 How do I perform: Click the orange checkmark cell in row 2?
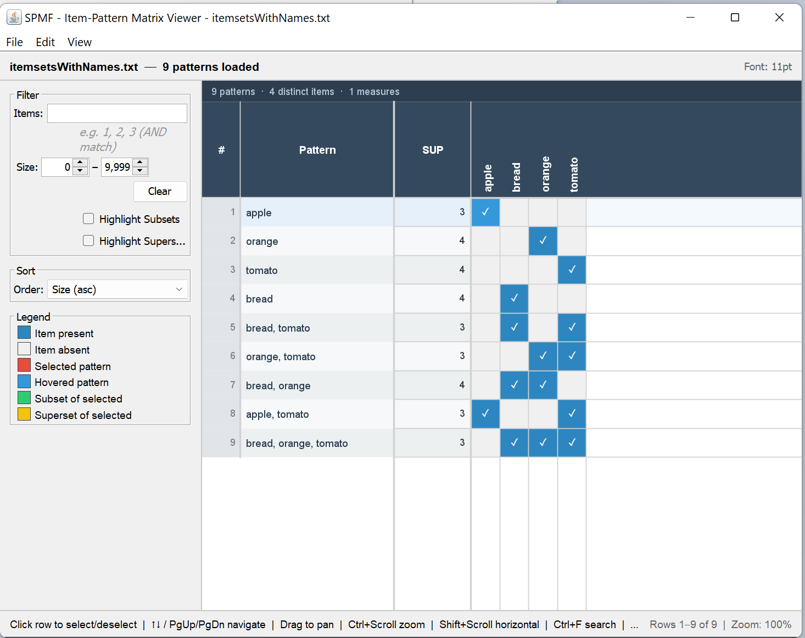(x=543, y=241)
